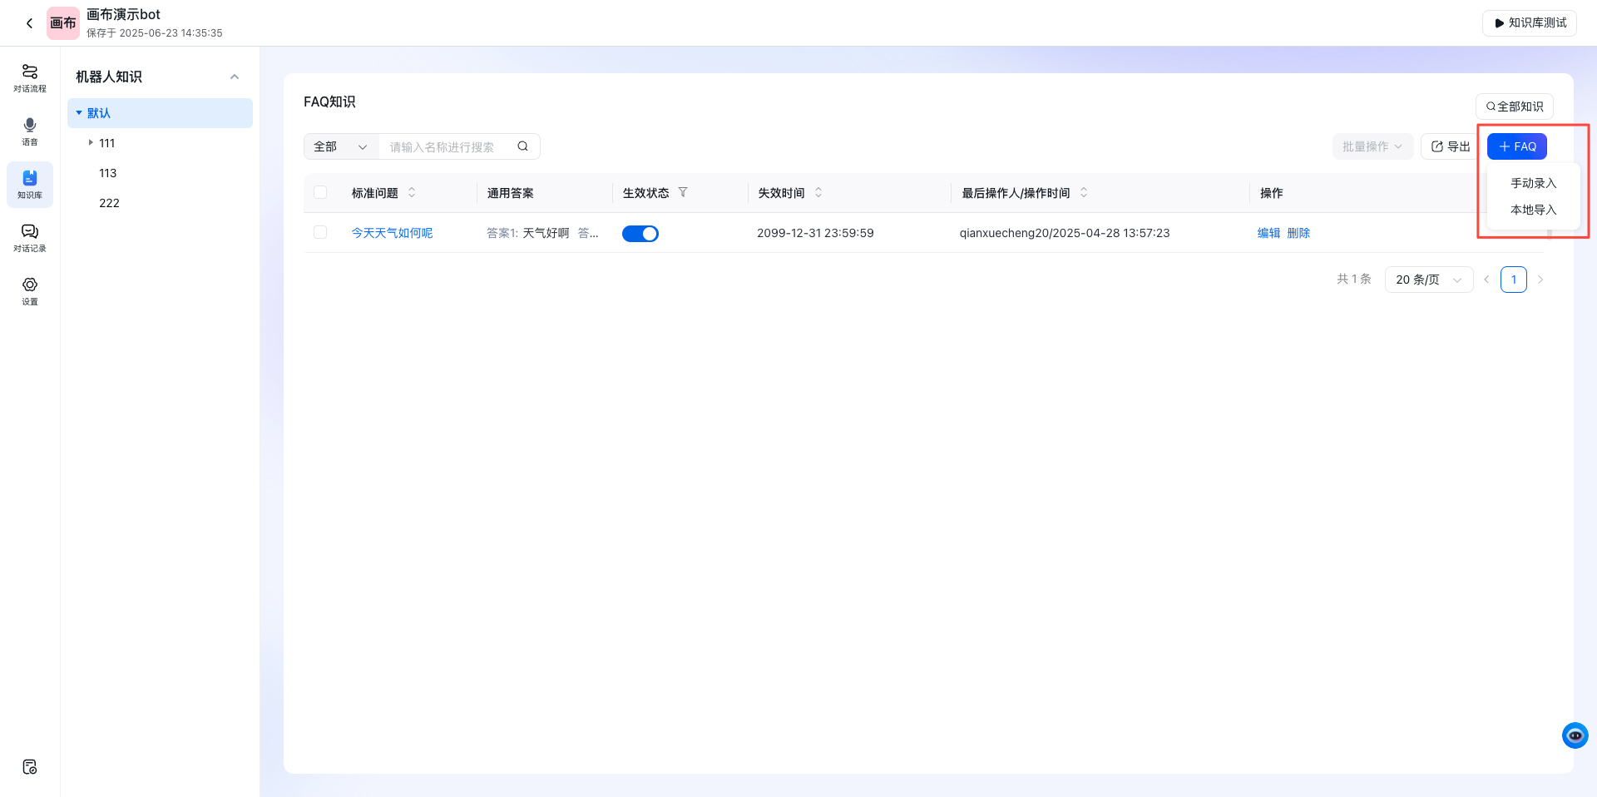Choose 手动录入 from the FAQ menu
Screen dimensions: 1597x797
point(1533,183)
